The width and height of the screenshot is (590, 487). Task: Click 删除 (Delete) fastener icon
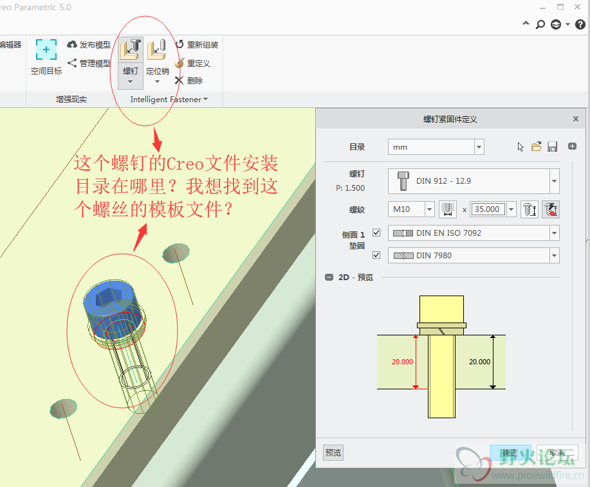point(180,80)
